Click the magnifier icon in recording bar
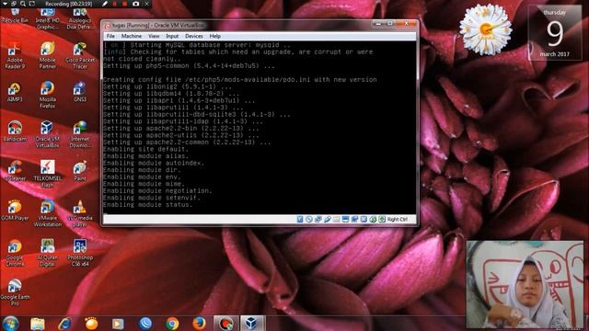The height and width of the screenshot is (331, 589). pyautogui.click(x=23, y=4)
